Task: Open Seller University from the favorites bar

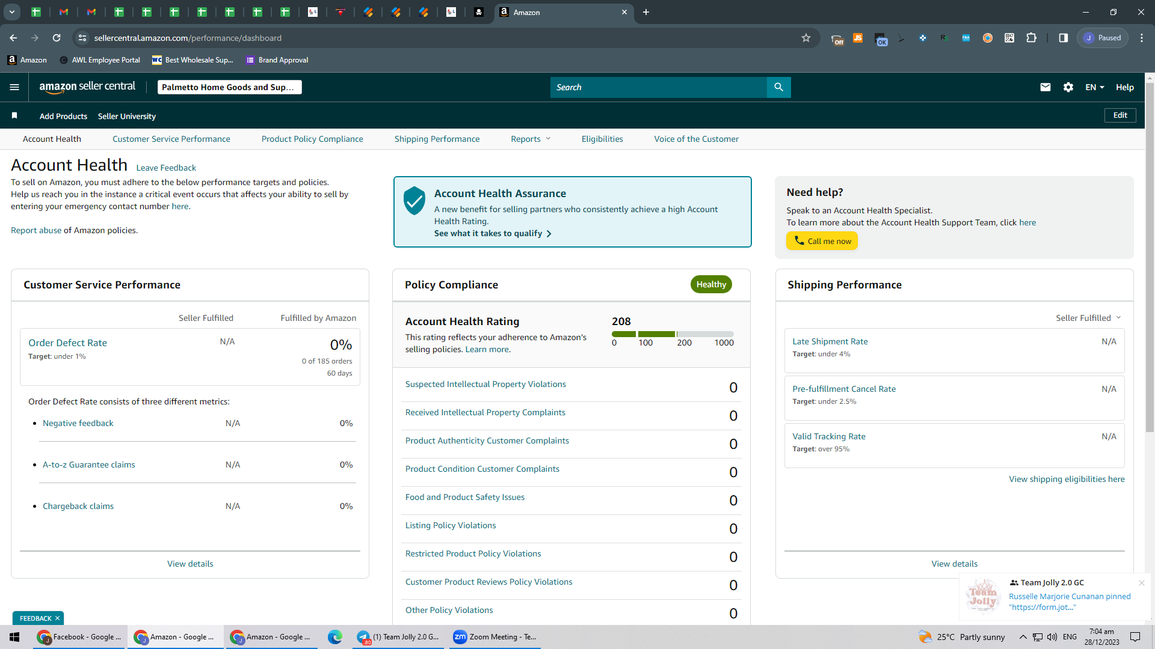Action: 127,116
